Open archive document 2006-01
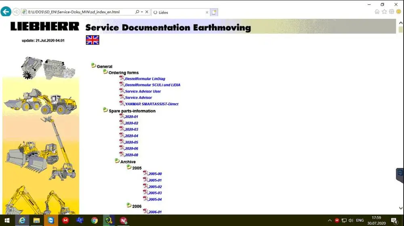Viewport: 404px width, 226px height. (155, 212)
